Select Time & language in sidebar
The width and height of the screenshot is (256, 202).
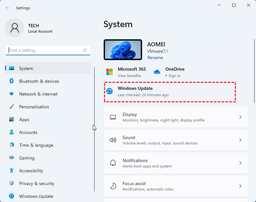36,145
